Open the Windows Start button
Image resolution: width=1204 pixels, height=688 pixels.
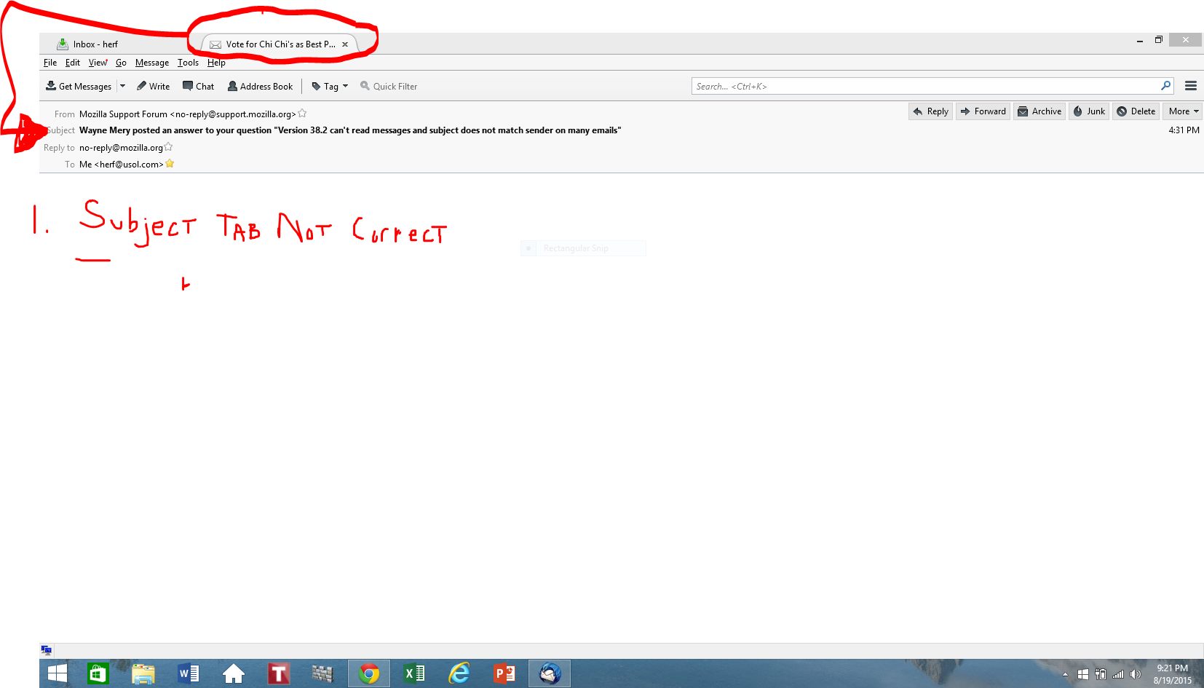[57, 673]
